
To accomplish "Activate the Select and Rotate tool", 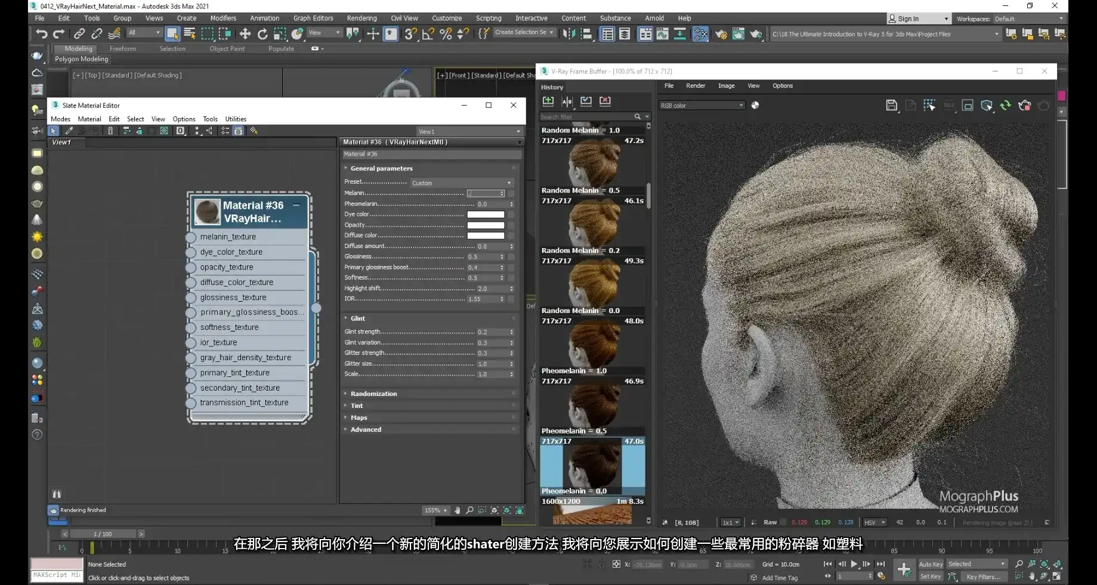I will click(262, 34).
